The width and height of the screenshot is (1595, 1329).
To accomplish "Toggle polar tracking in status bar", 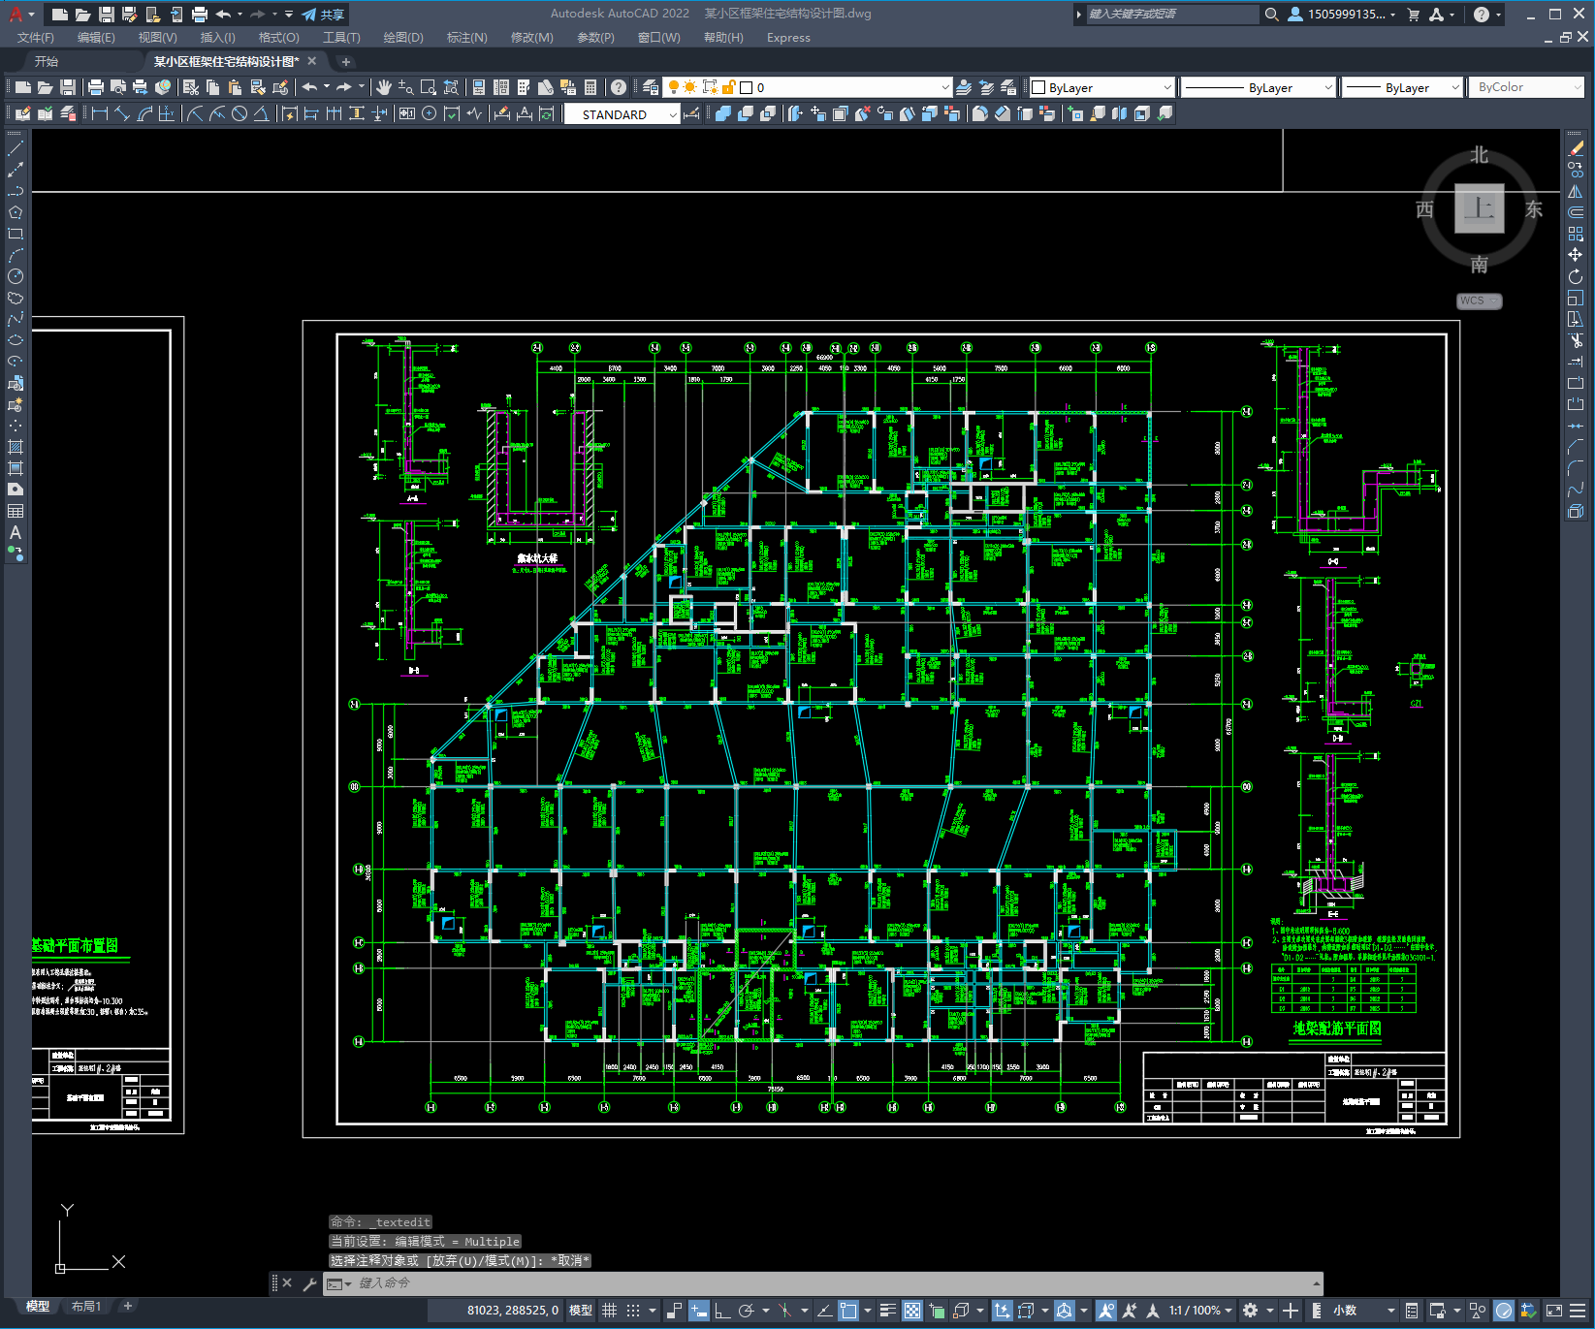I will 746,1311.
